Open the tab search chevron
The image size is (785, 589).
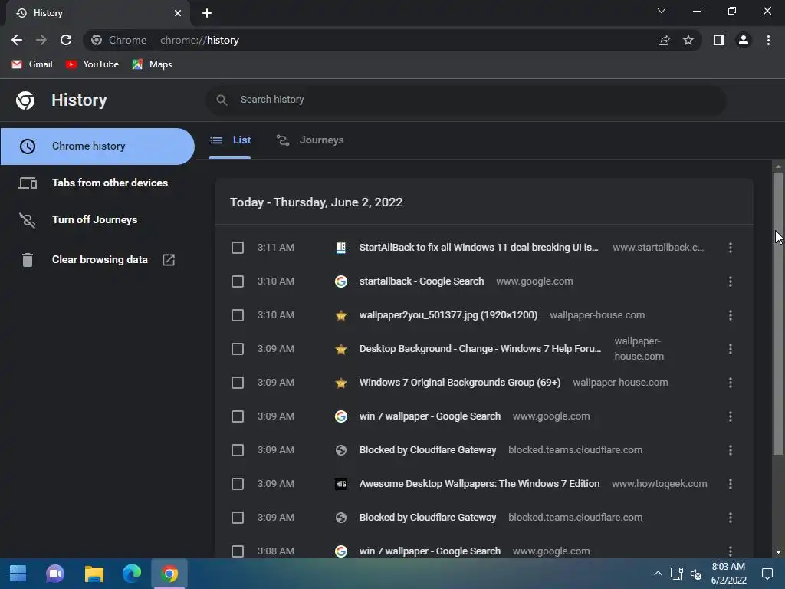coord(662,11)
